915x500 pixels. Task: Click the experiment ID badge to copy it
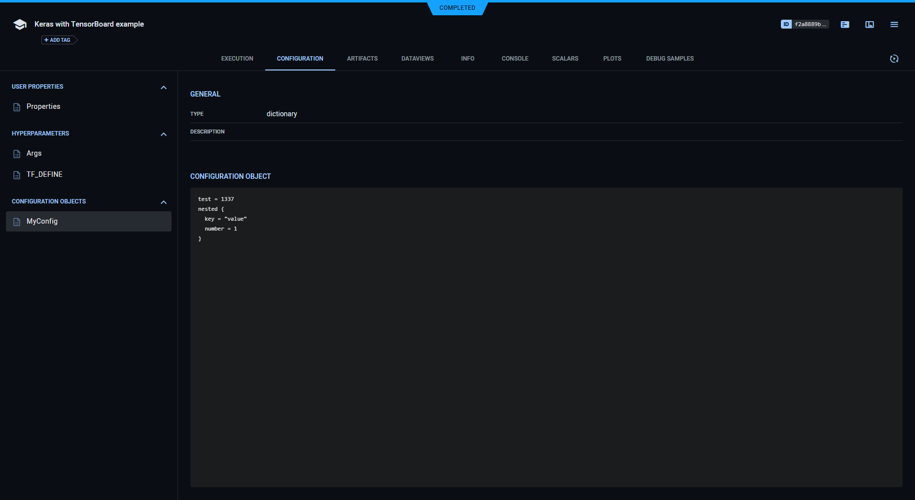(x=804, y=24)
